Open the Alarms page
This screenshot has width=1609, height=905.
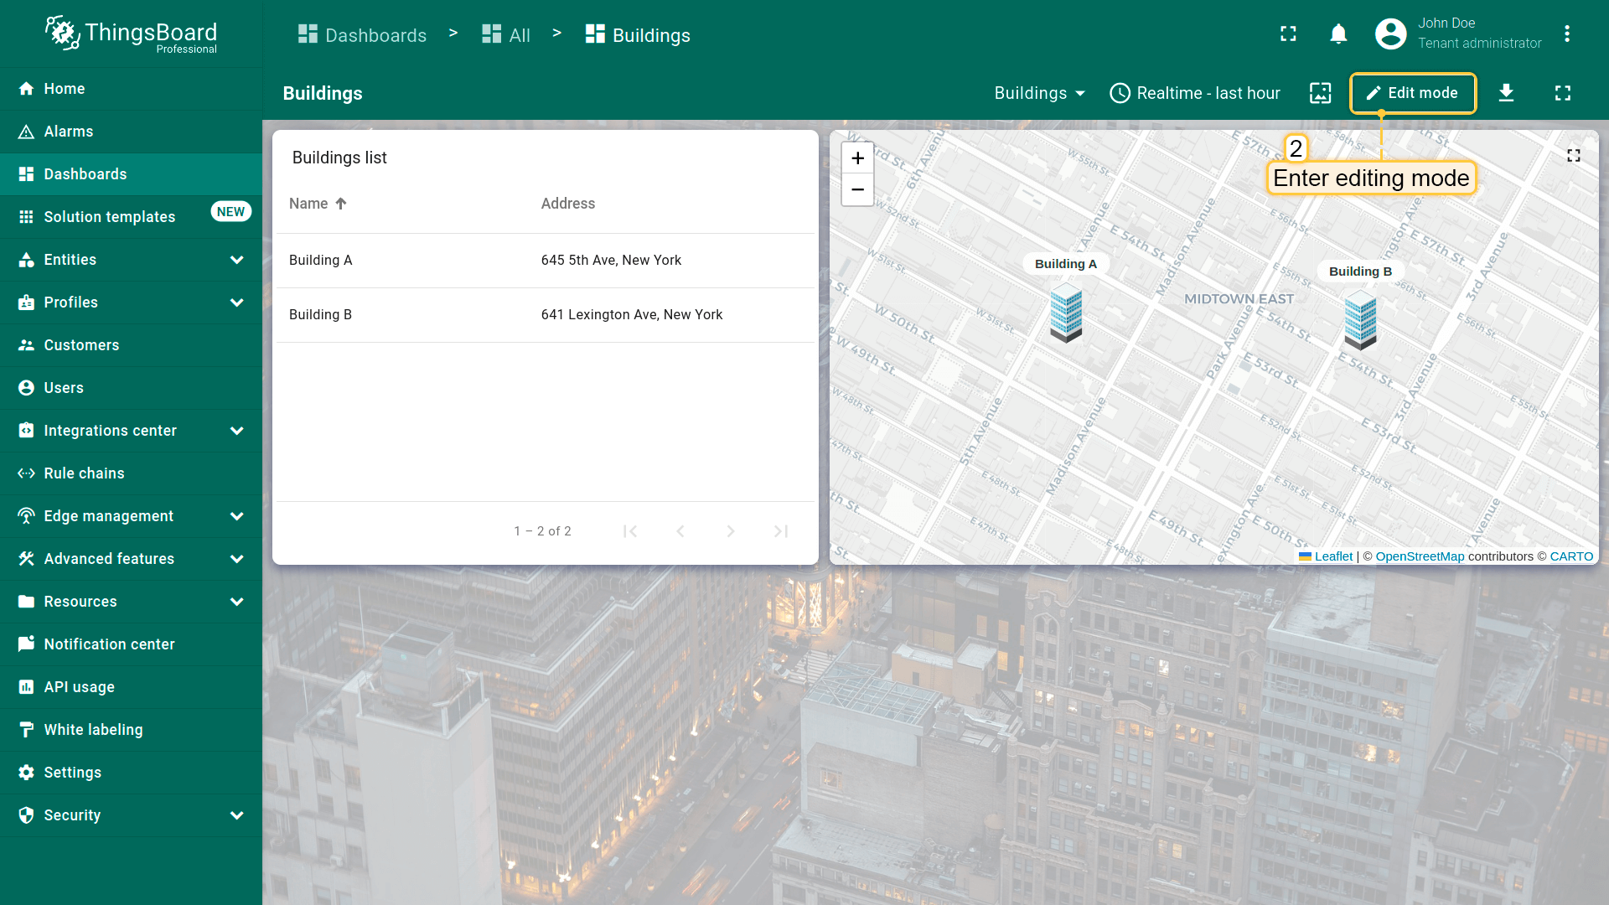(x=69, y=132)
